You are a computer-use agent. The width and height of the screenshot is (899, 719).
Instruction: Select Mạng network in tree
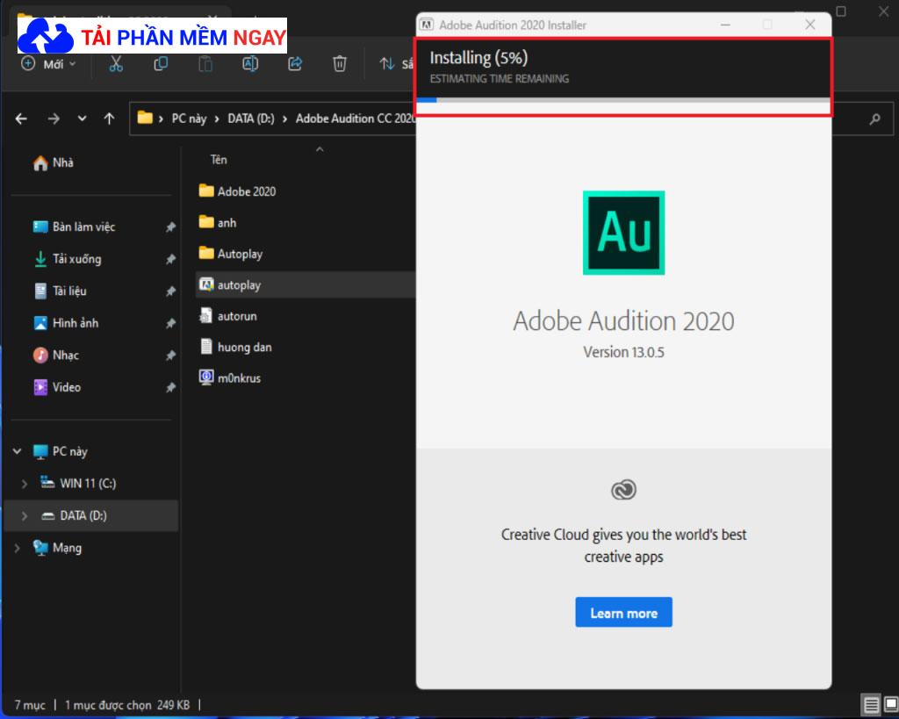pyautogui.click(x=67, y=548)
